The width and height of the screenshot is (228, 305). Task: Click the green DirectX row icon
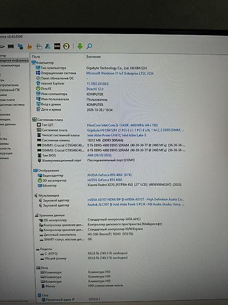[x=38, y=88]
